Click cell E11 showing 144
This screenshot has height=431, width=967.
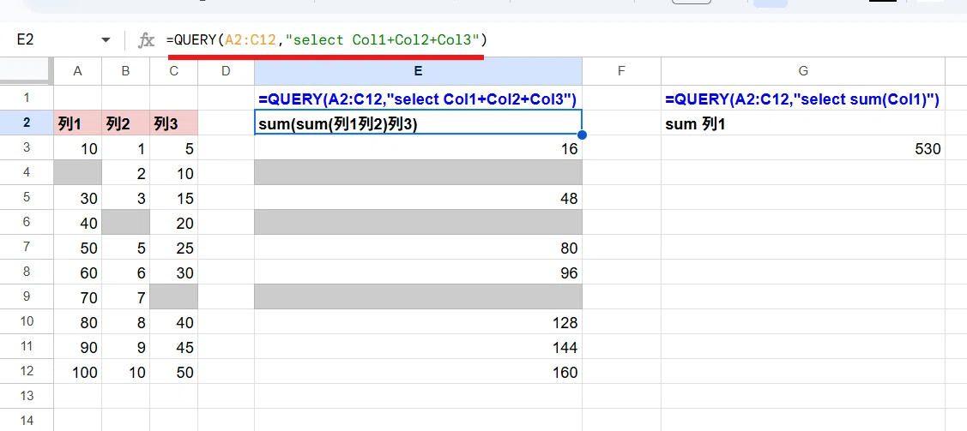[418, 347]
